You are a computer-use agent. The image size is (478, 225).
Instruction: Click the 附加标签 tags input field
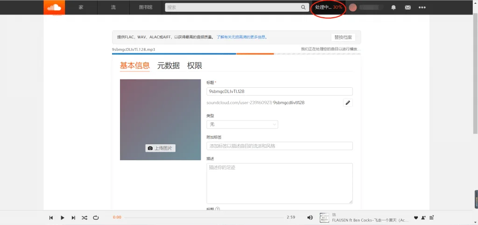[x=280, y=146]
